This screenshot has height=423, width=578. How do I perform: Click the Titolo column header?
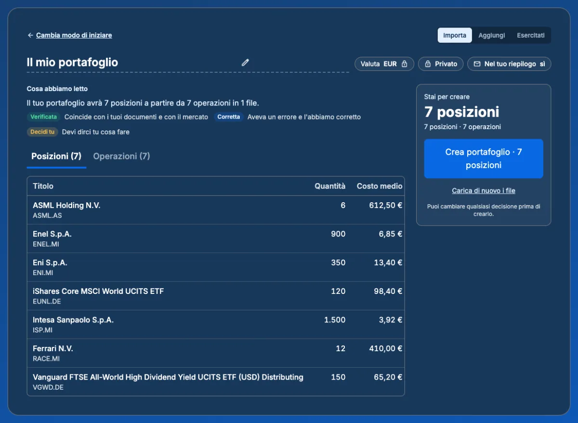click(x=43, y=186)
